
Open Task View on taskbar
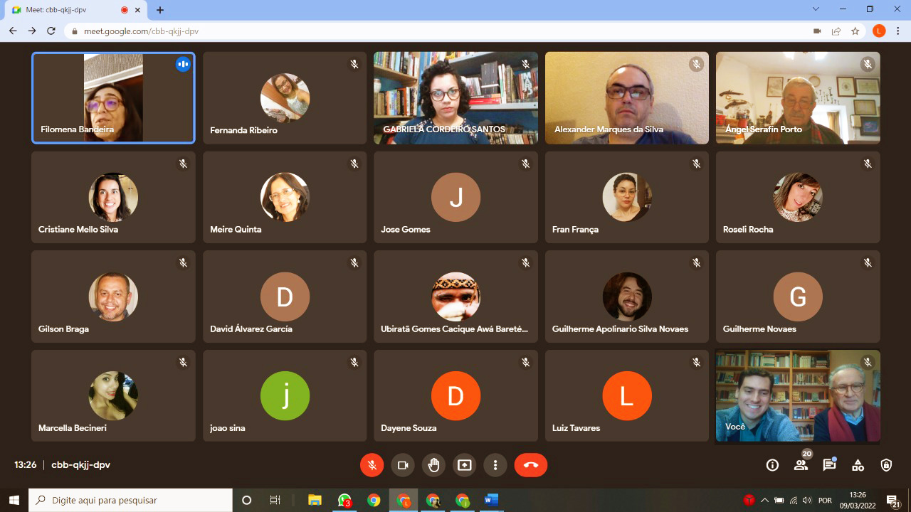coord(275,500)
